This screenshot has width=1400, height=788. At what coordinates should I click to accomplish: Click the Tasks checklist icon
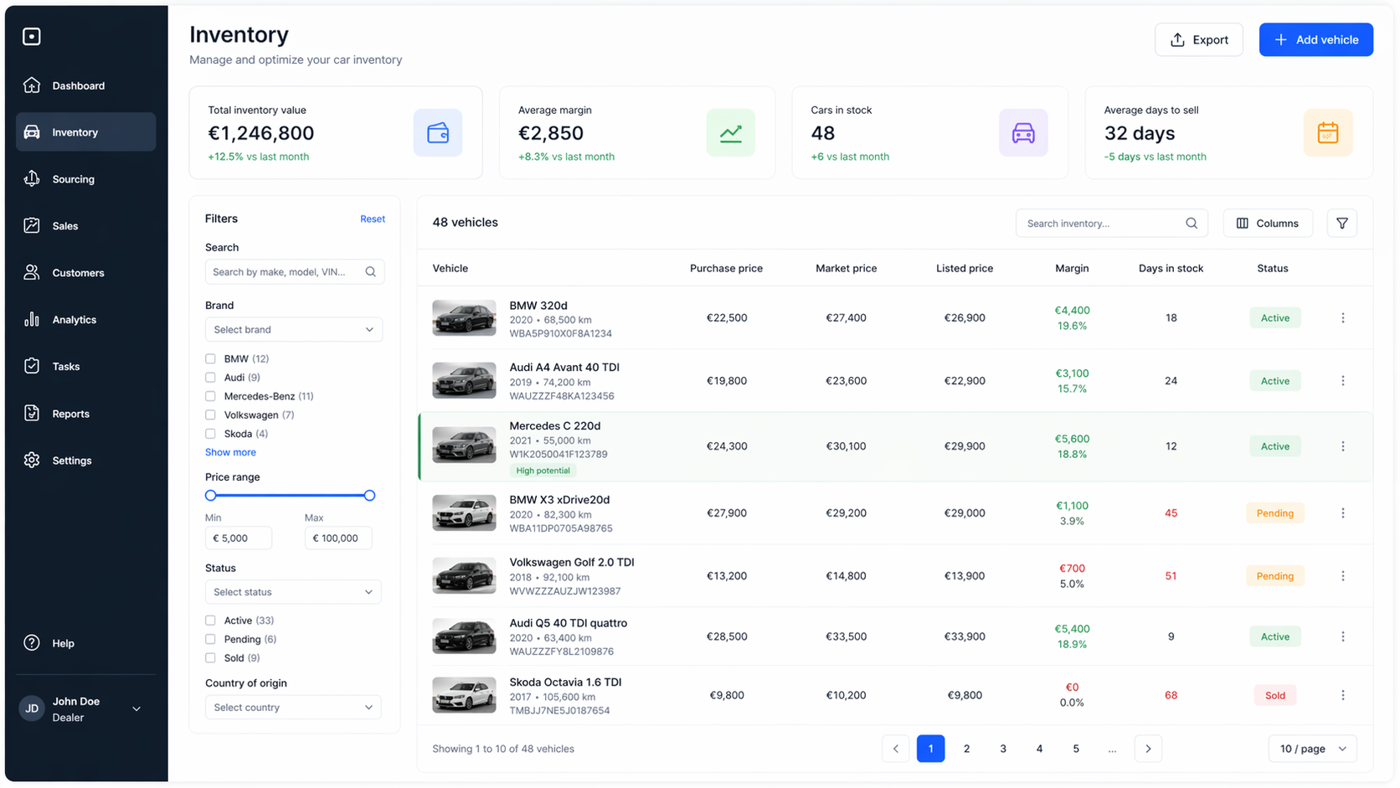32,366
